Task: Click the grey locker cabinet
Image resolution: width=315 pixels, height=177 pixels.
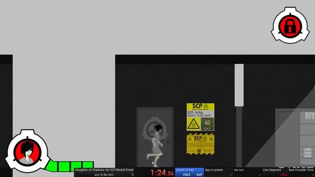Action: [295, 138]
